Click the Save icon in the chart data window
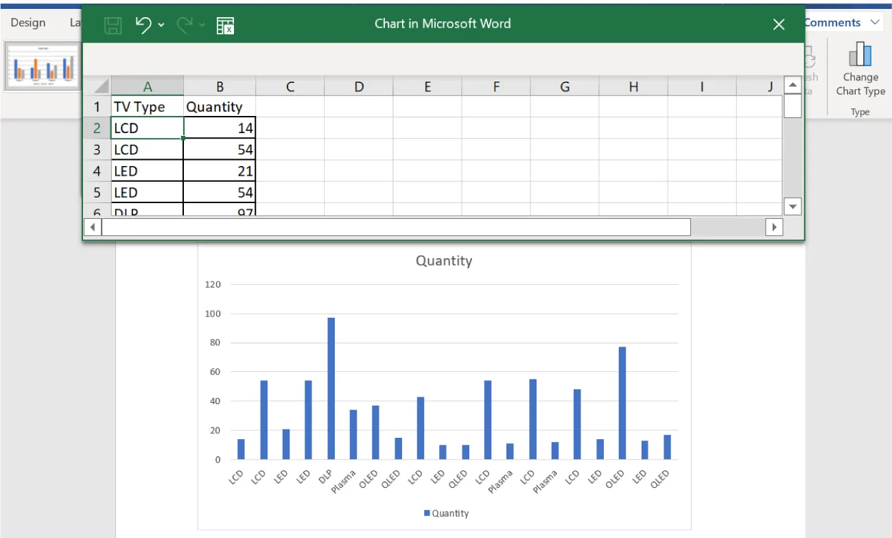 [113, 25]
